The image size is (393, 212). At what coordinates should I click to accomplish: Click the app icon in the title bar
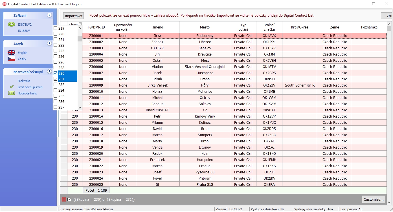click(4, 4)
